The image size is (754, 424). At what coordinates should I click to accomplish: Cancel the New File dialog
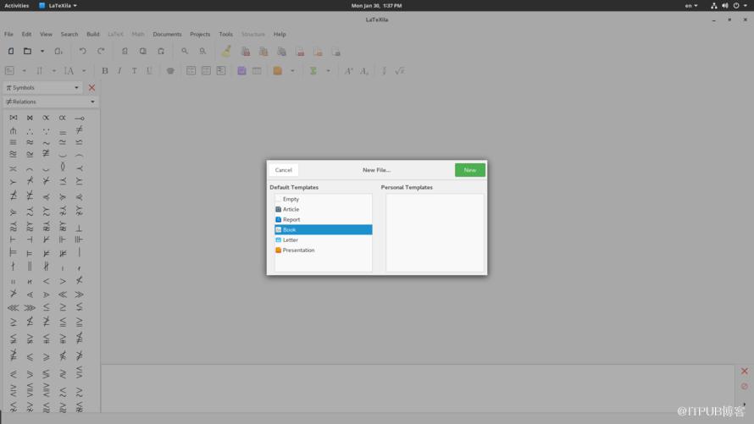pos(283,170)
